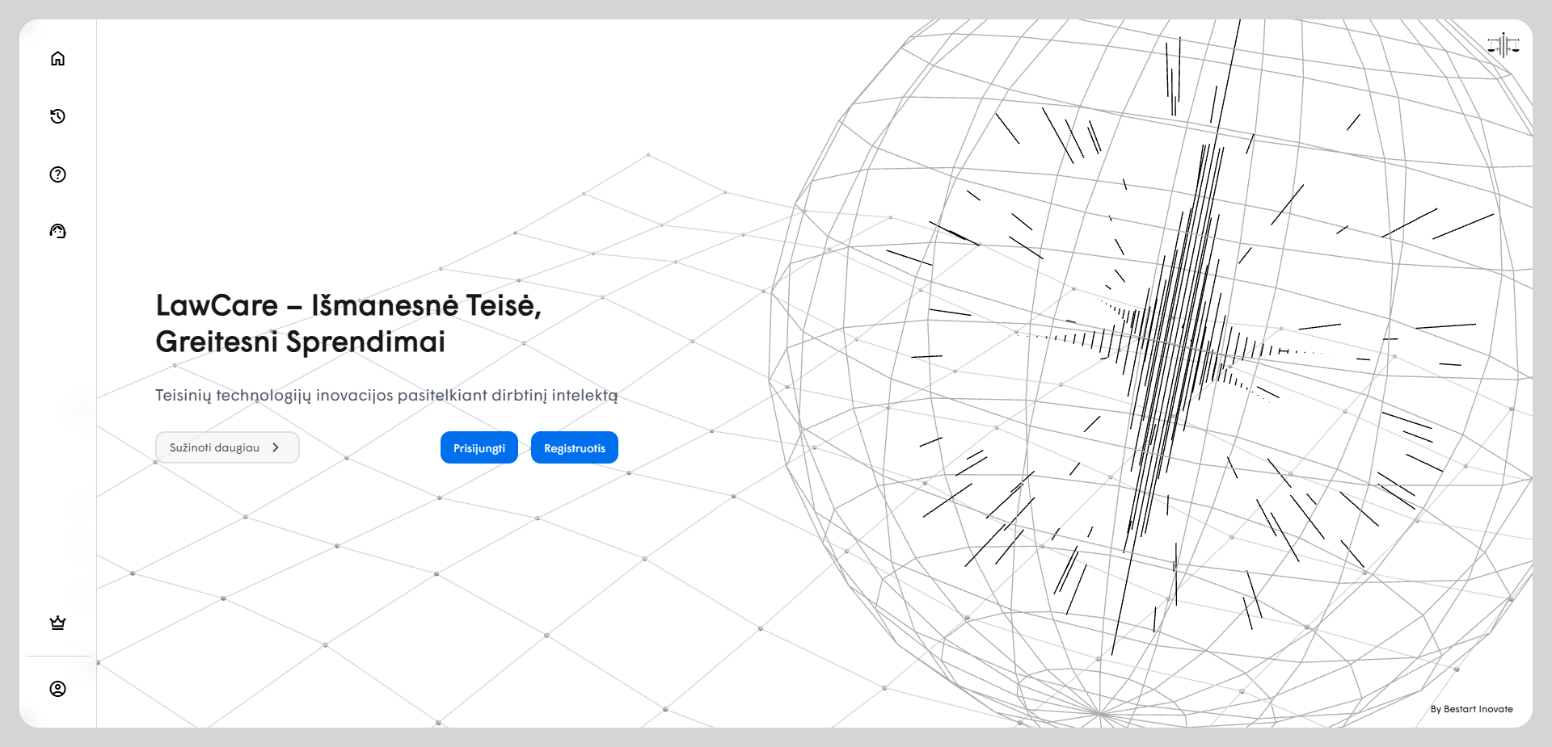
Task: Click the blue Registruotis button
Action: (574, 448)
